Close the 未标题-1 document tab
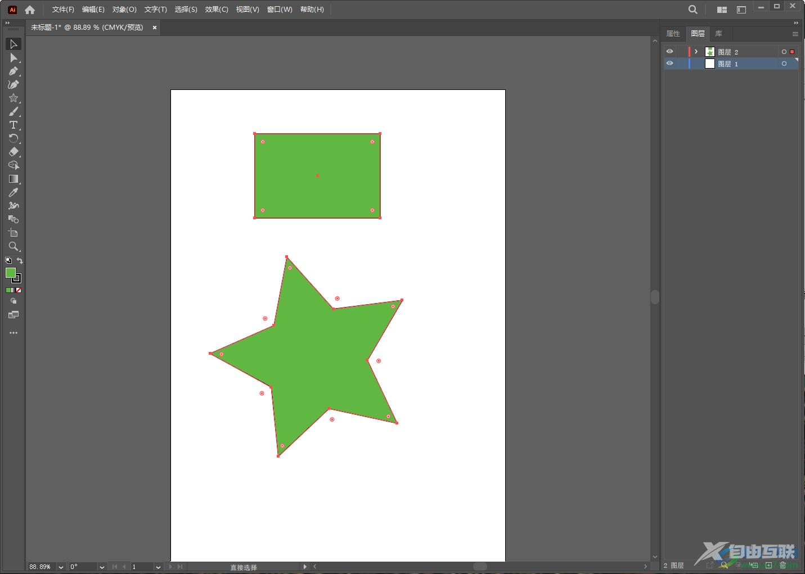805x574 pixels. [155, 27]
